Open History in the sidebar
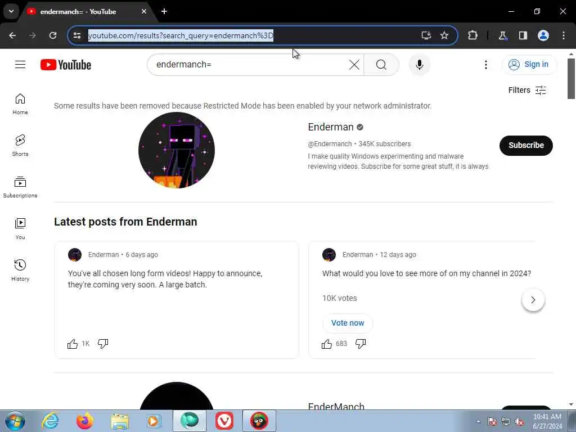Screen dimensions: 576x432 pos(20,270)
